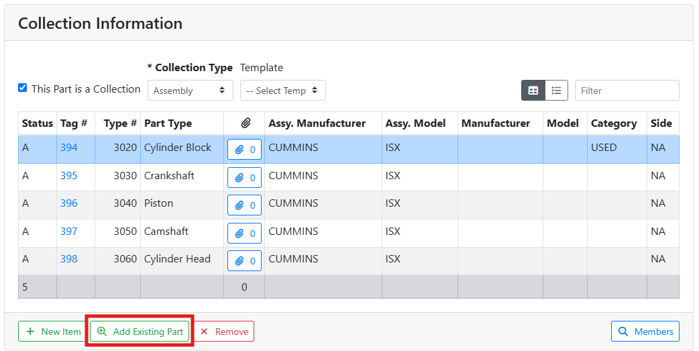Open tag number 394 link

(68, 148)
